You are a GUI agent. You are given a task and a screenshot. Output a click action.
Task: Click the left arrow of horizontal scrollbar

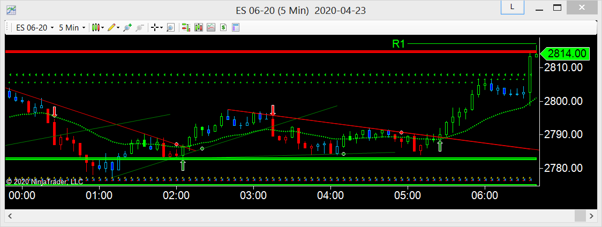tap(10, 216)
